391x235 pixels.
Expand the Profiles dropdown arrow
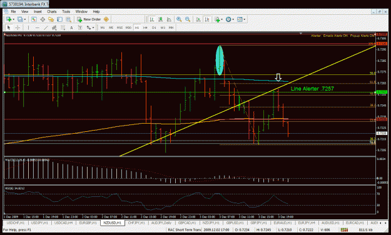pyautogui.click(x=24, y=19)
